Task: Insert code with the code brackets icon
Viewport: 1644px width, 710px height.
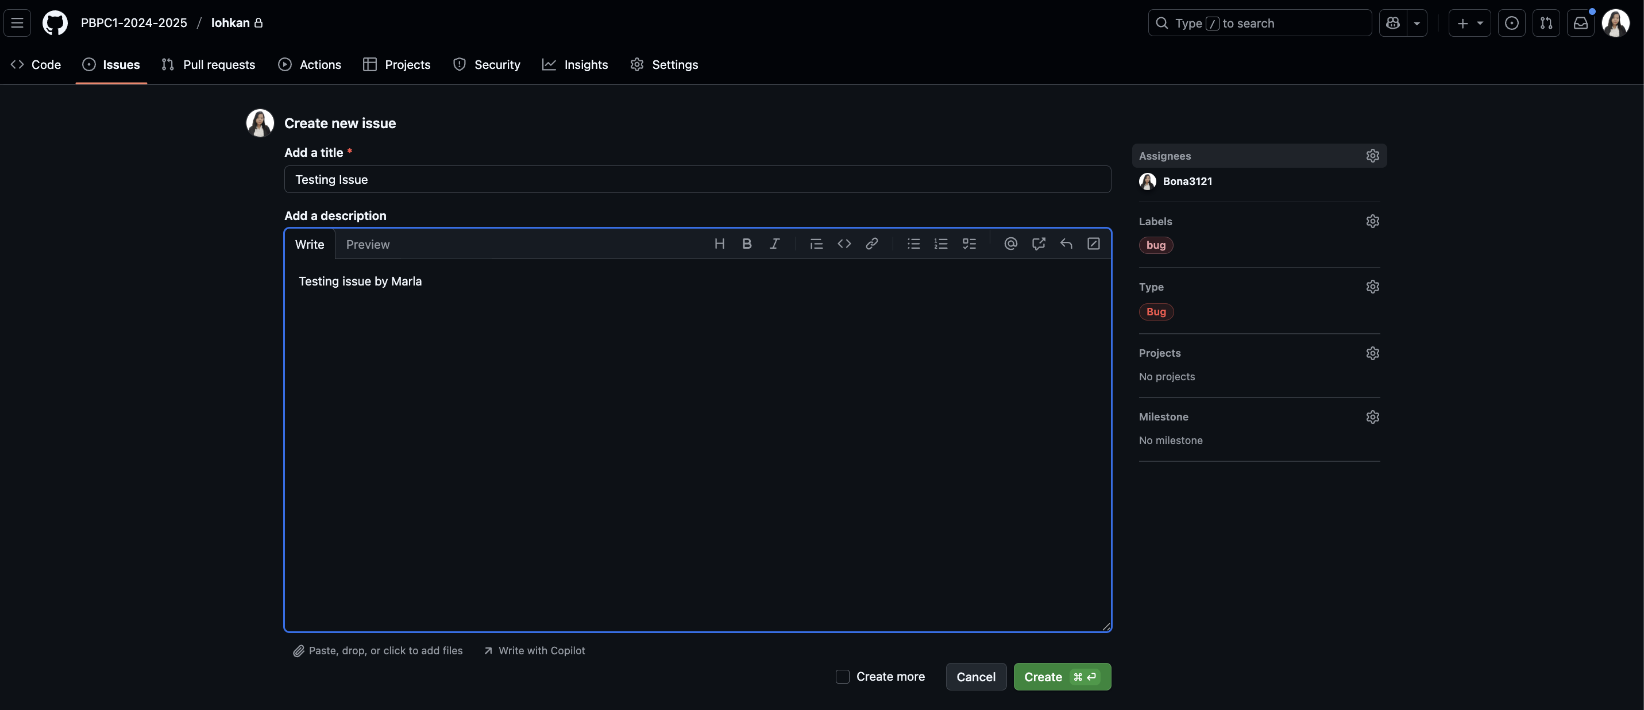Action: pyautogui.click(x=844, y=244)
